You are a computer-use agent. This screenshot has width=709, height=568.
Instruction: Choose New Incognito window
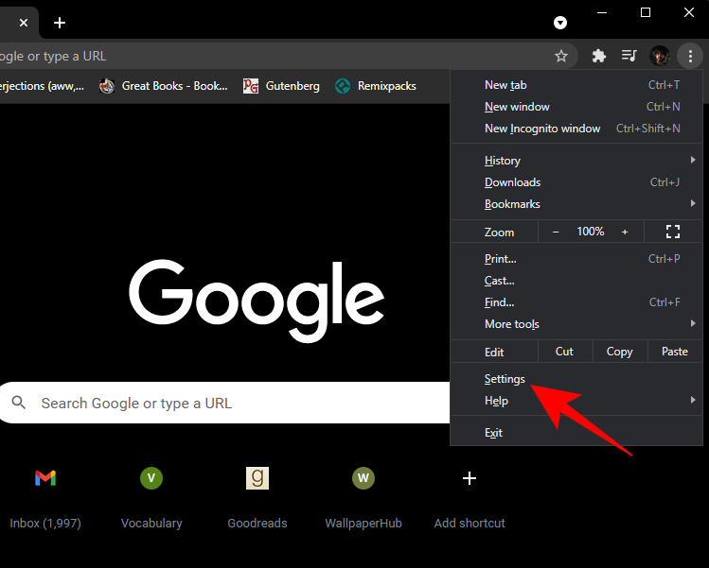click(542, 129)
